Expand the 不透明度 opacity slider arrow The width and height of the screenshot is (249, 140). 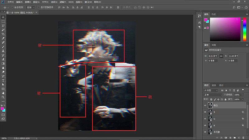[x=242, y=95]
